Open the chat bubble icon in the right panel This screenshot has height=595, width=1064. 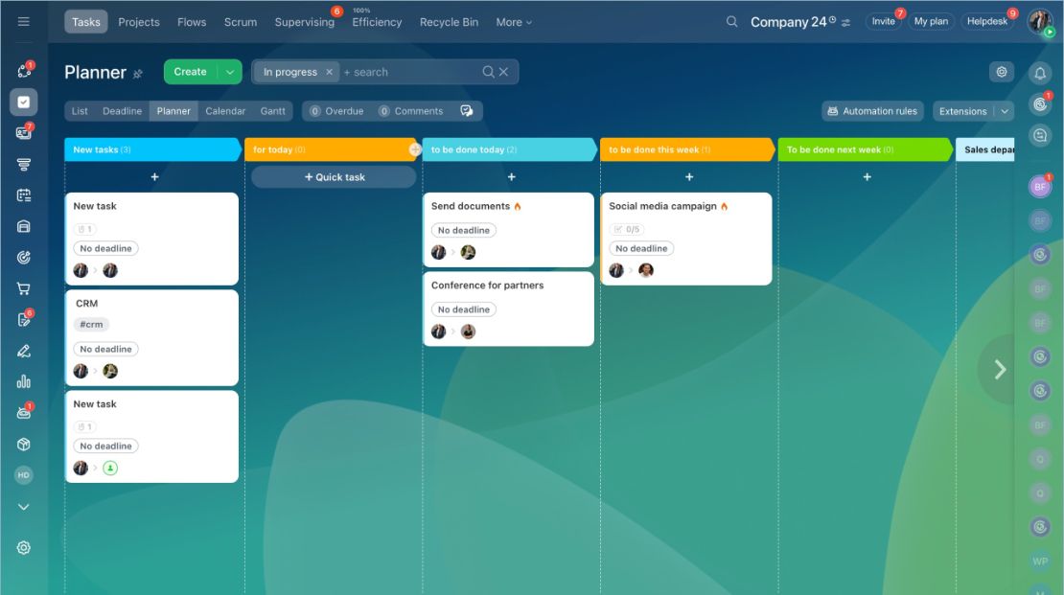(1040, 135)
